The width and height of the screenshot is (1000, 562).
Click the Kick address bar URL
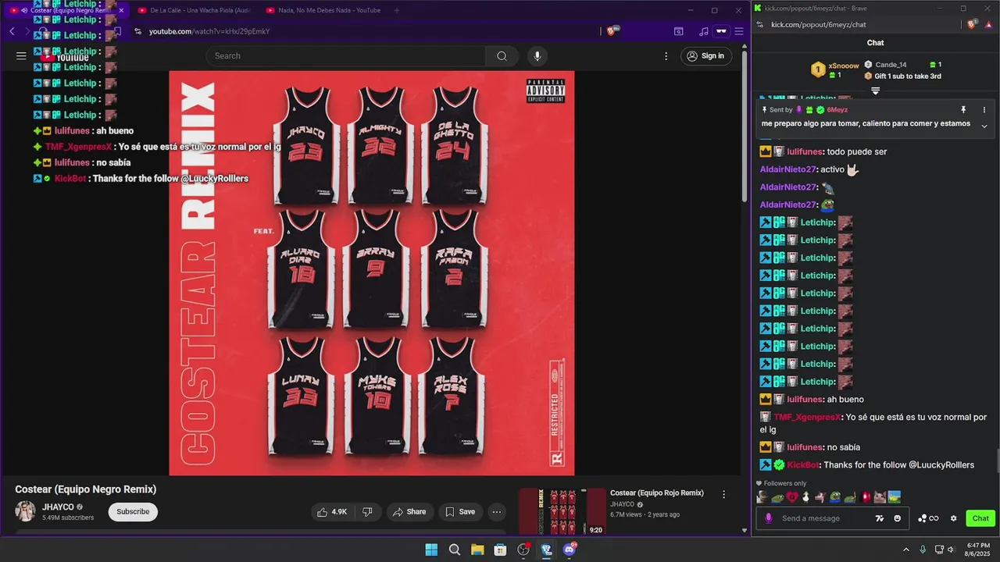click(x=818, y=24)
